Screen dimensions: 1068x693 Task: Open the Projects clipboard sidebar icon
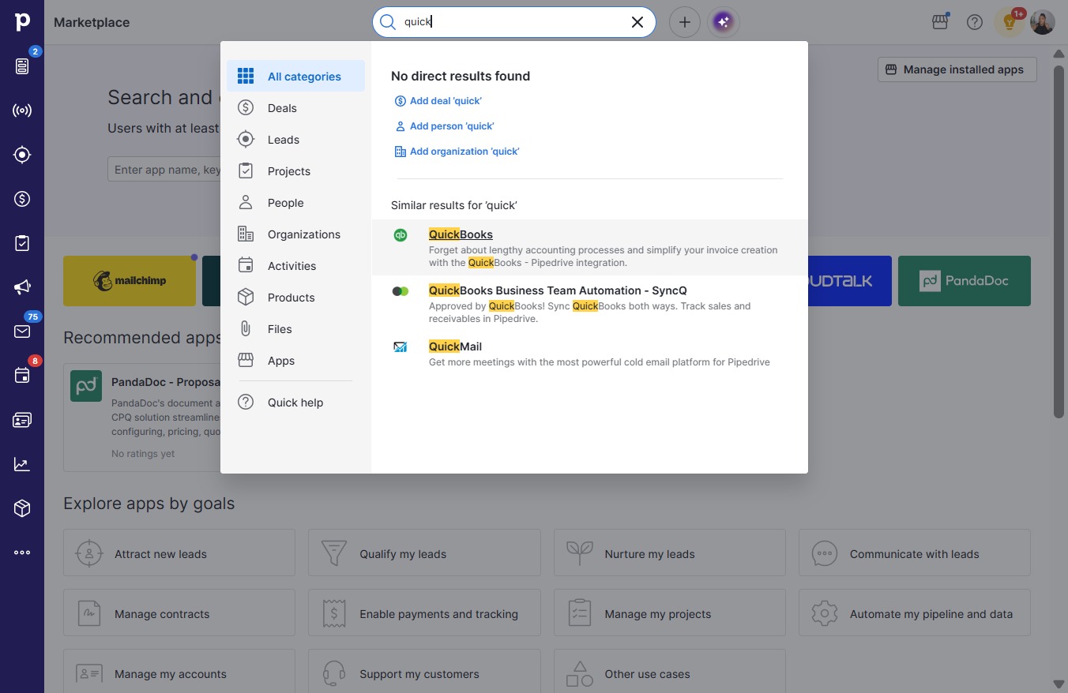[22, 243]
